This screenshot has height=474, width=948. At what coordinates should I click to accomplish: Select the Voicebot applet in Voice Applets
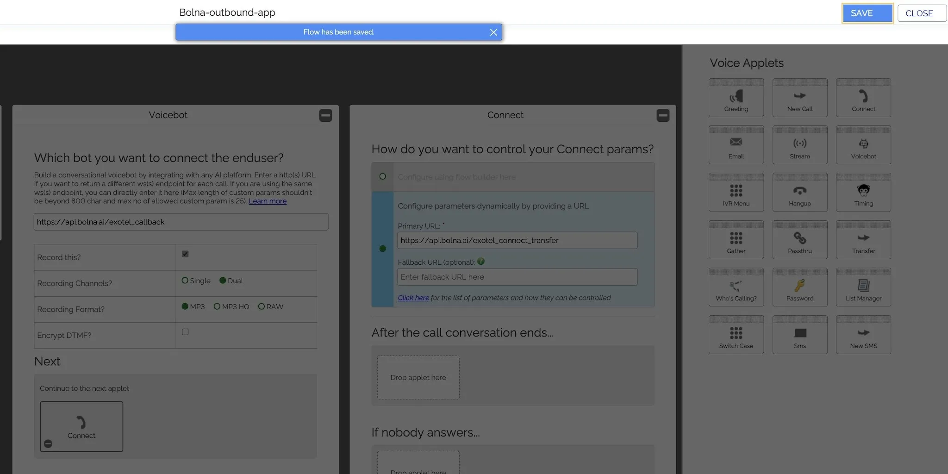(x=863, y=145)
